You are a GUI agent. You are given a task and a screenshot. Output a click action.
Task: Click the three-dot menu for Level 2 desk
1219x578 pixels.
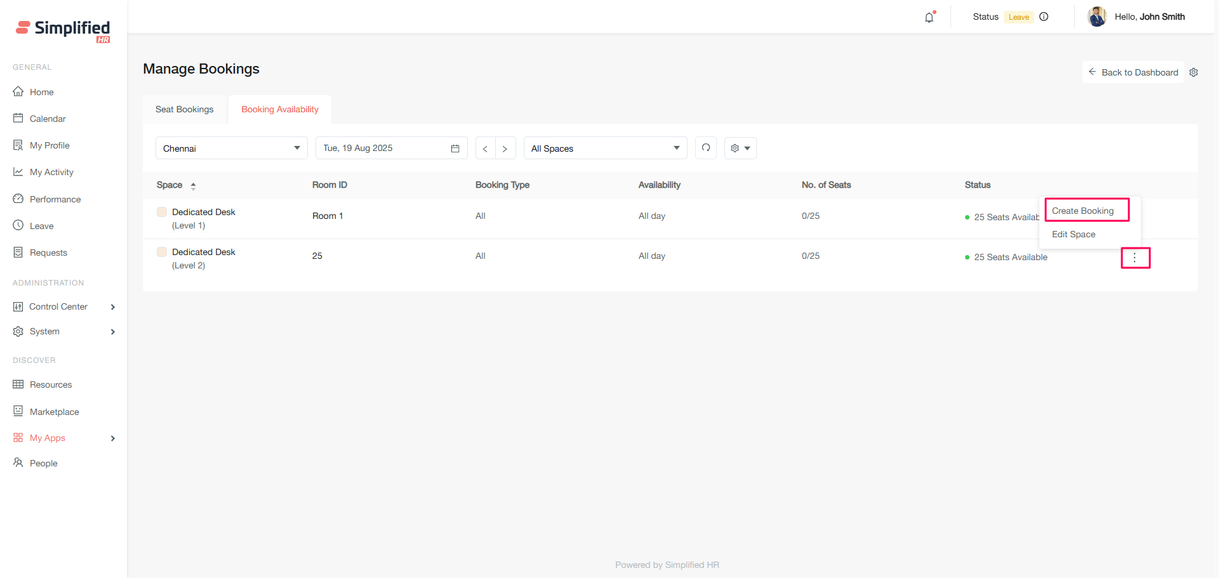click(1135, 258)
